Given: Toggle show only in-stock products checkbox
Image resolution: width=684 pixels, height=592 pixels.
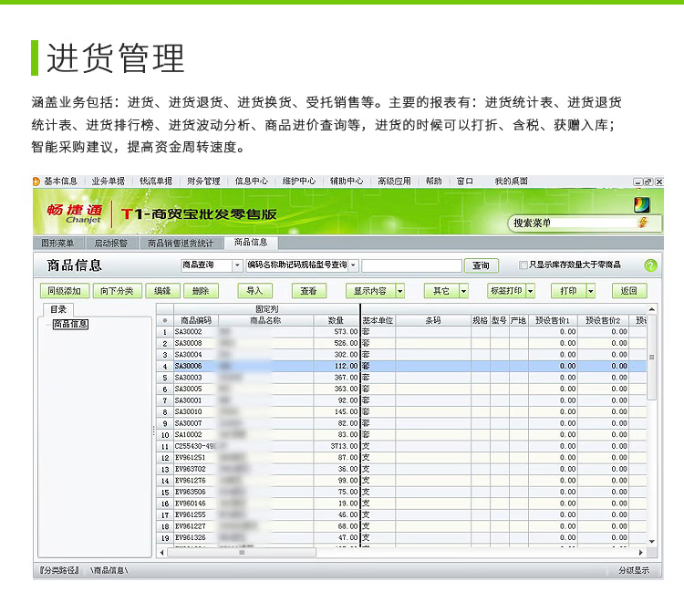Looking at the screenshot, I should 523,265.
